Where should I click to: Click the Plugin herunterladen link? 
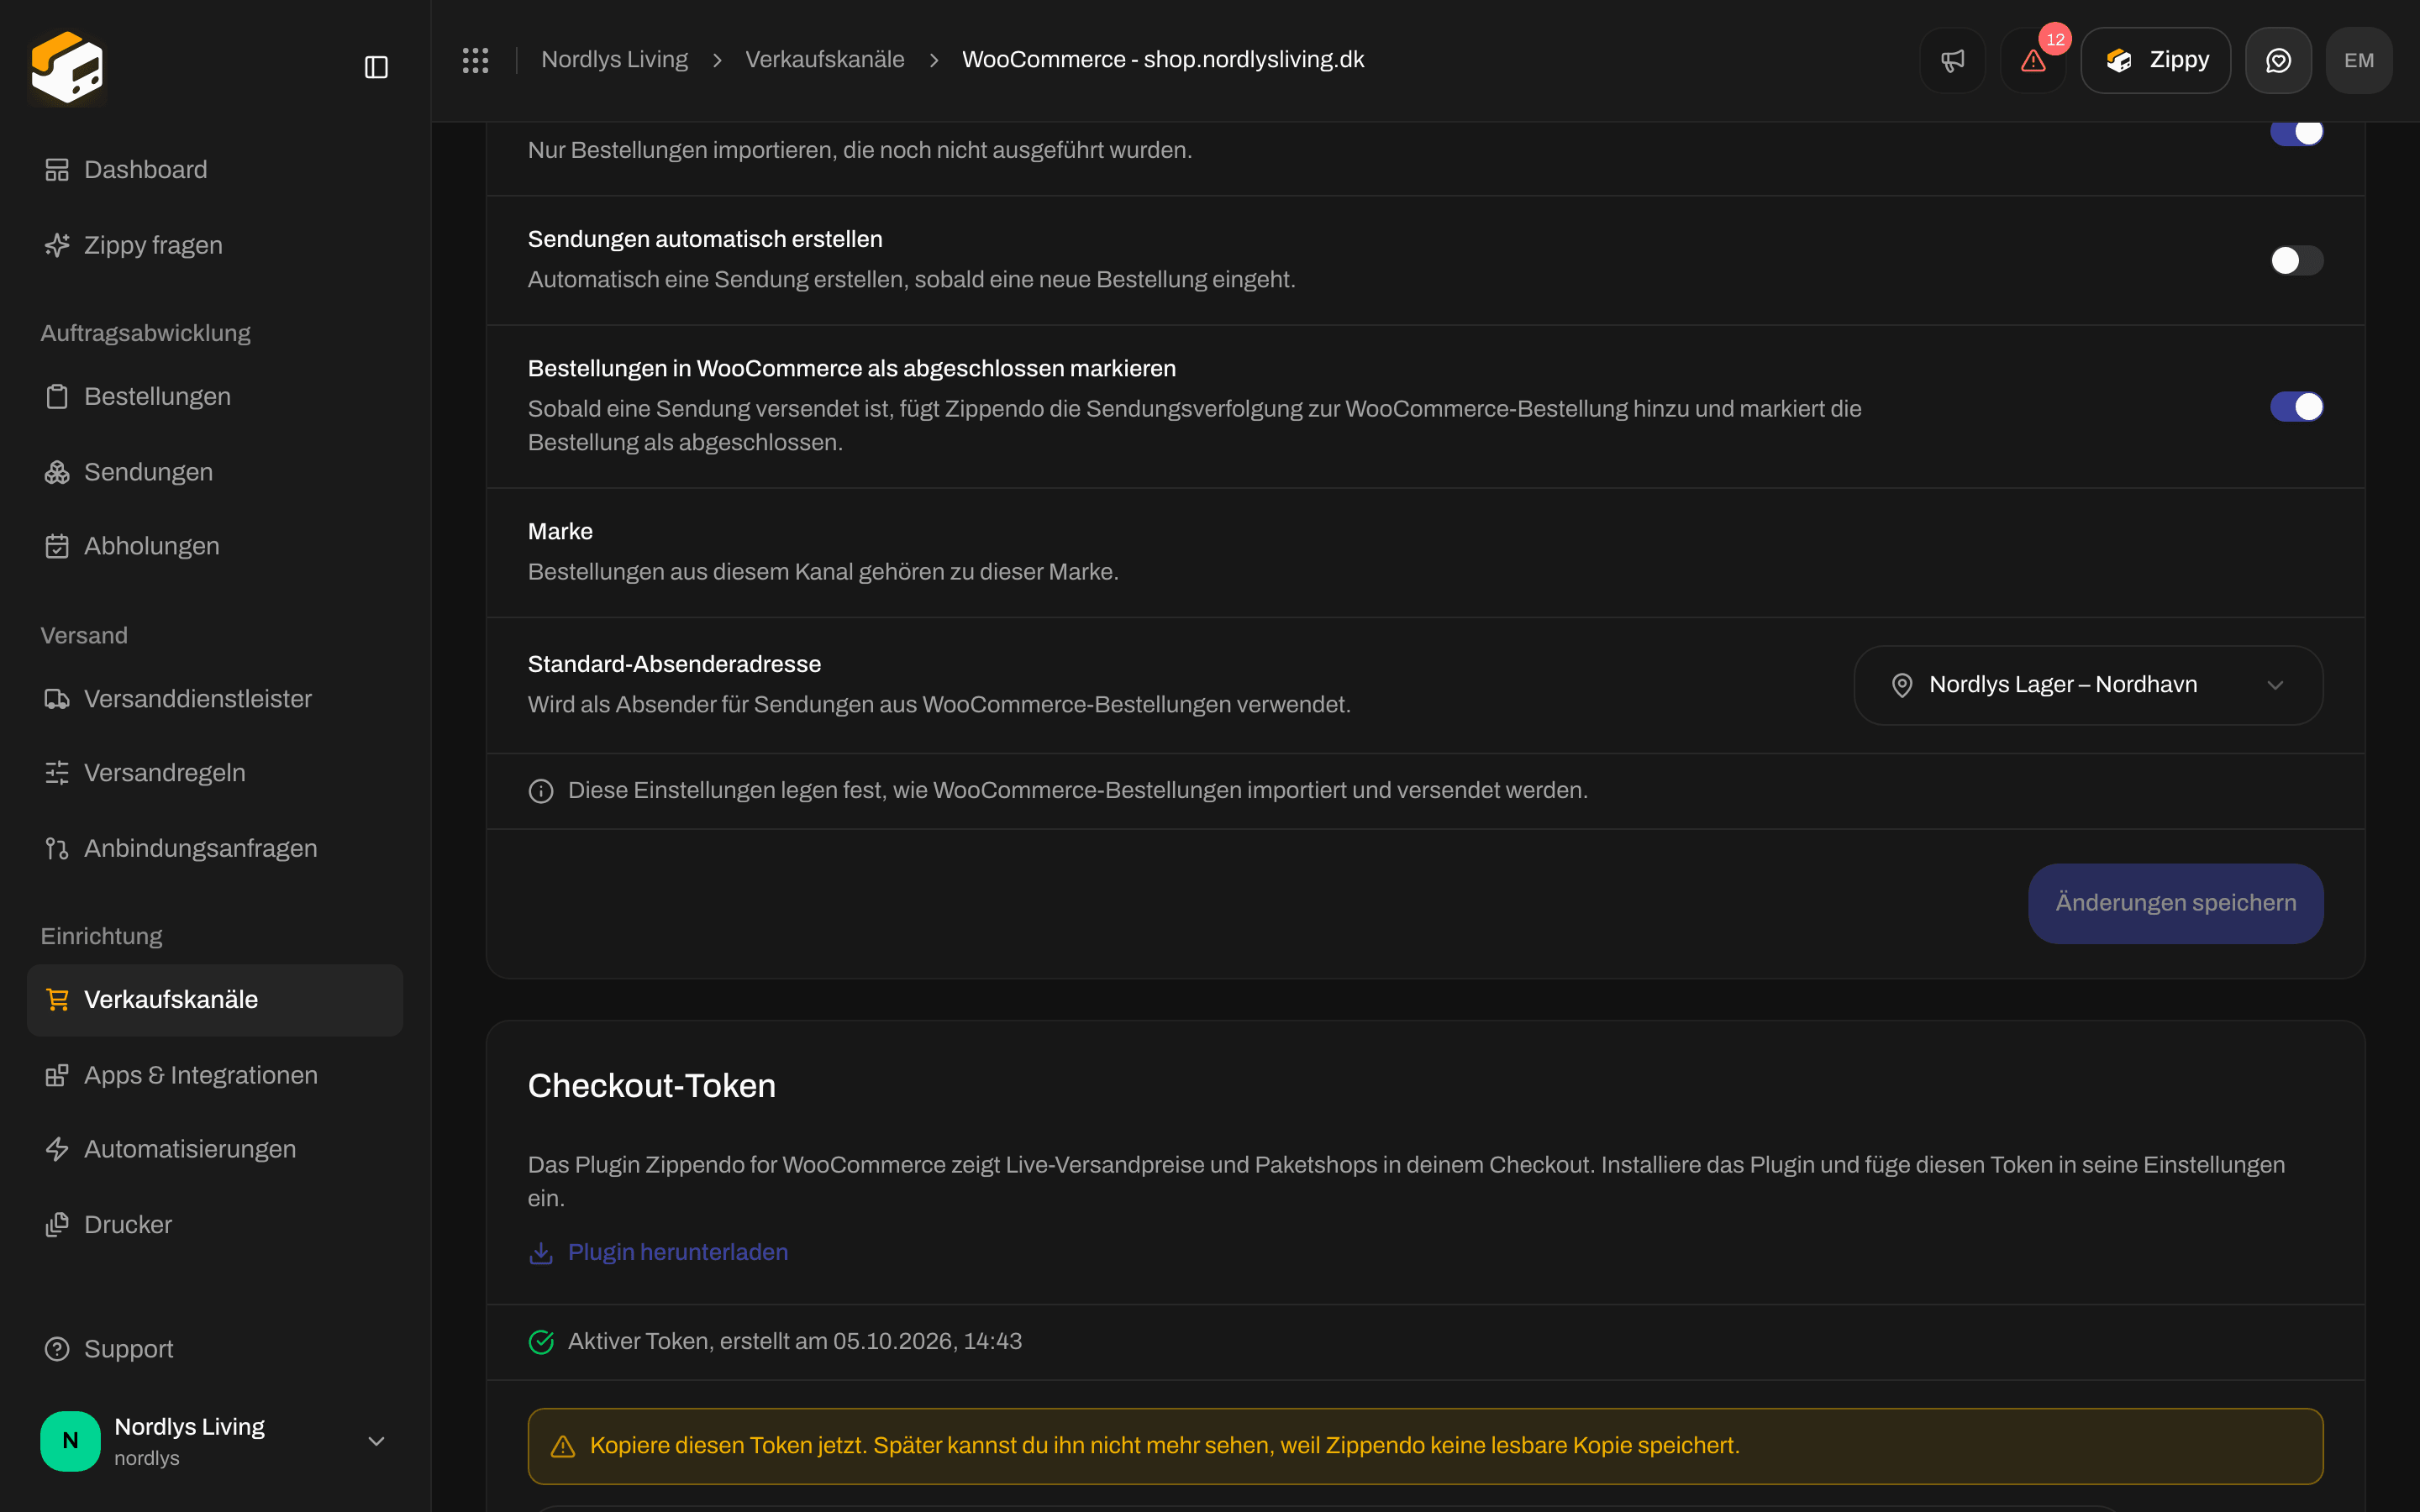pyautogui.click(x=678, y=1252)
